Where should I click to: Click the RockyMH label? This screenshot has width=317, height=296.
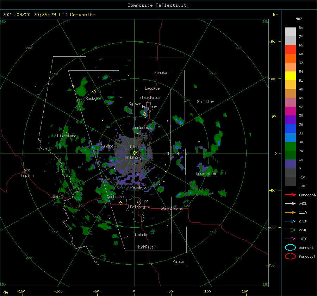coord(93,99)
